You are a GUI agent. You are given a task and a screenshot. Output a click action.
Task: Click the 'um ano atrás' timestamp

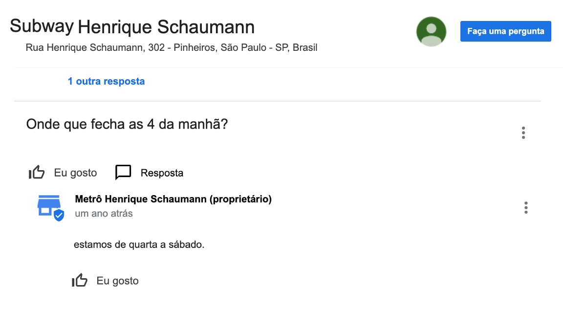pos(104,214)
